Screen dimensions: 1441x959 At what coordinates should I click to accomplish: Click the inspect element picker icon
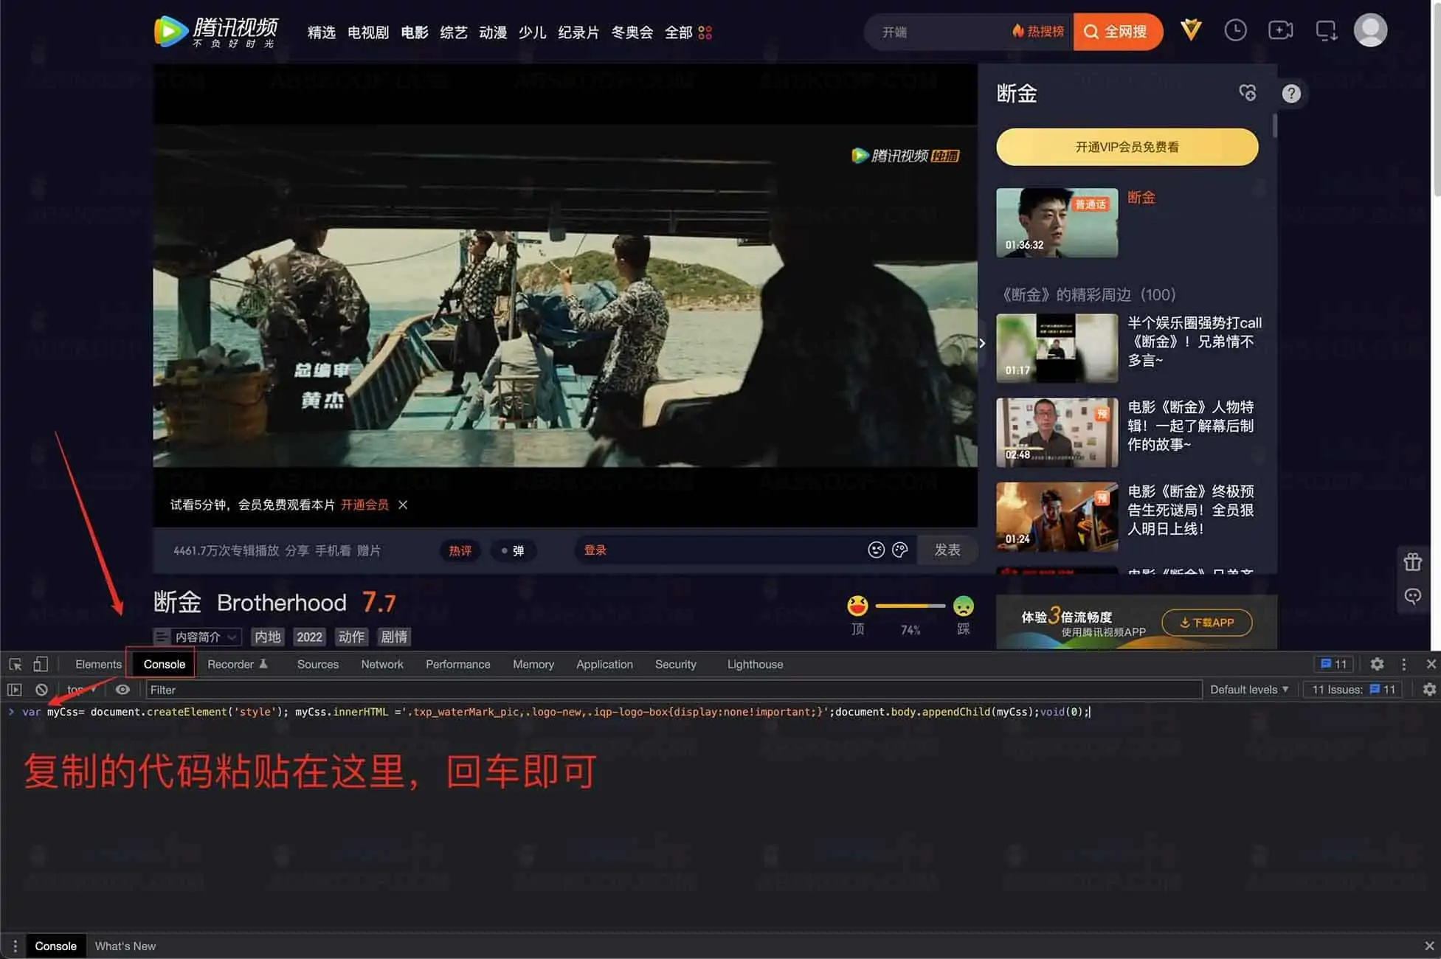tap(15, 664)
